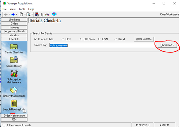Close the Voyager Acquisitions window
Viewport: 180px width, 127px height.
(x=175, y=3)
